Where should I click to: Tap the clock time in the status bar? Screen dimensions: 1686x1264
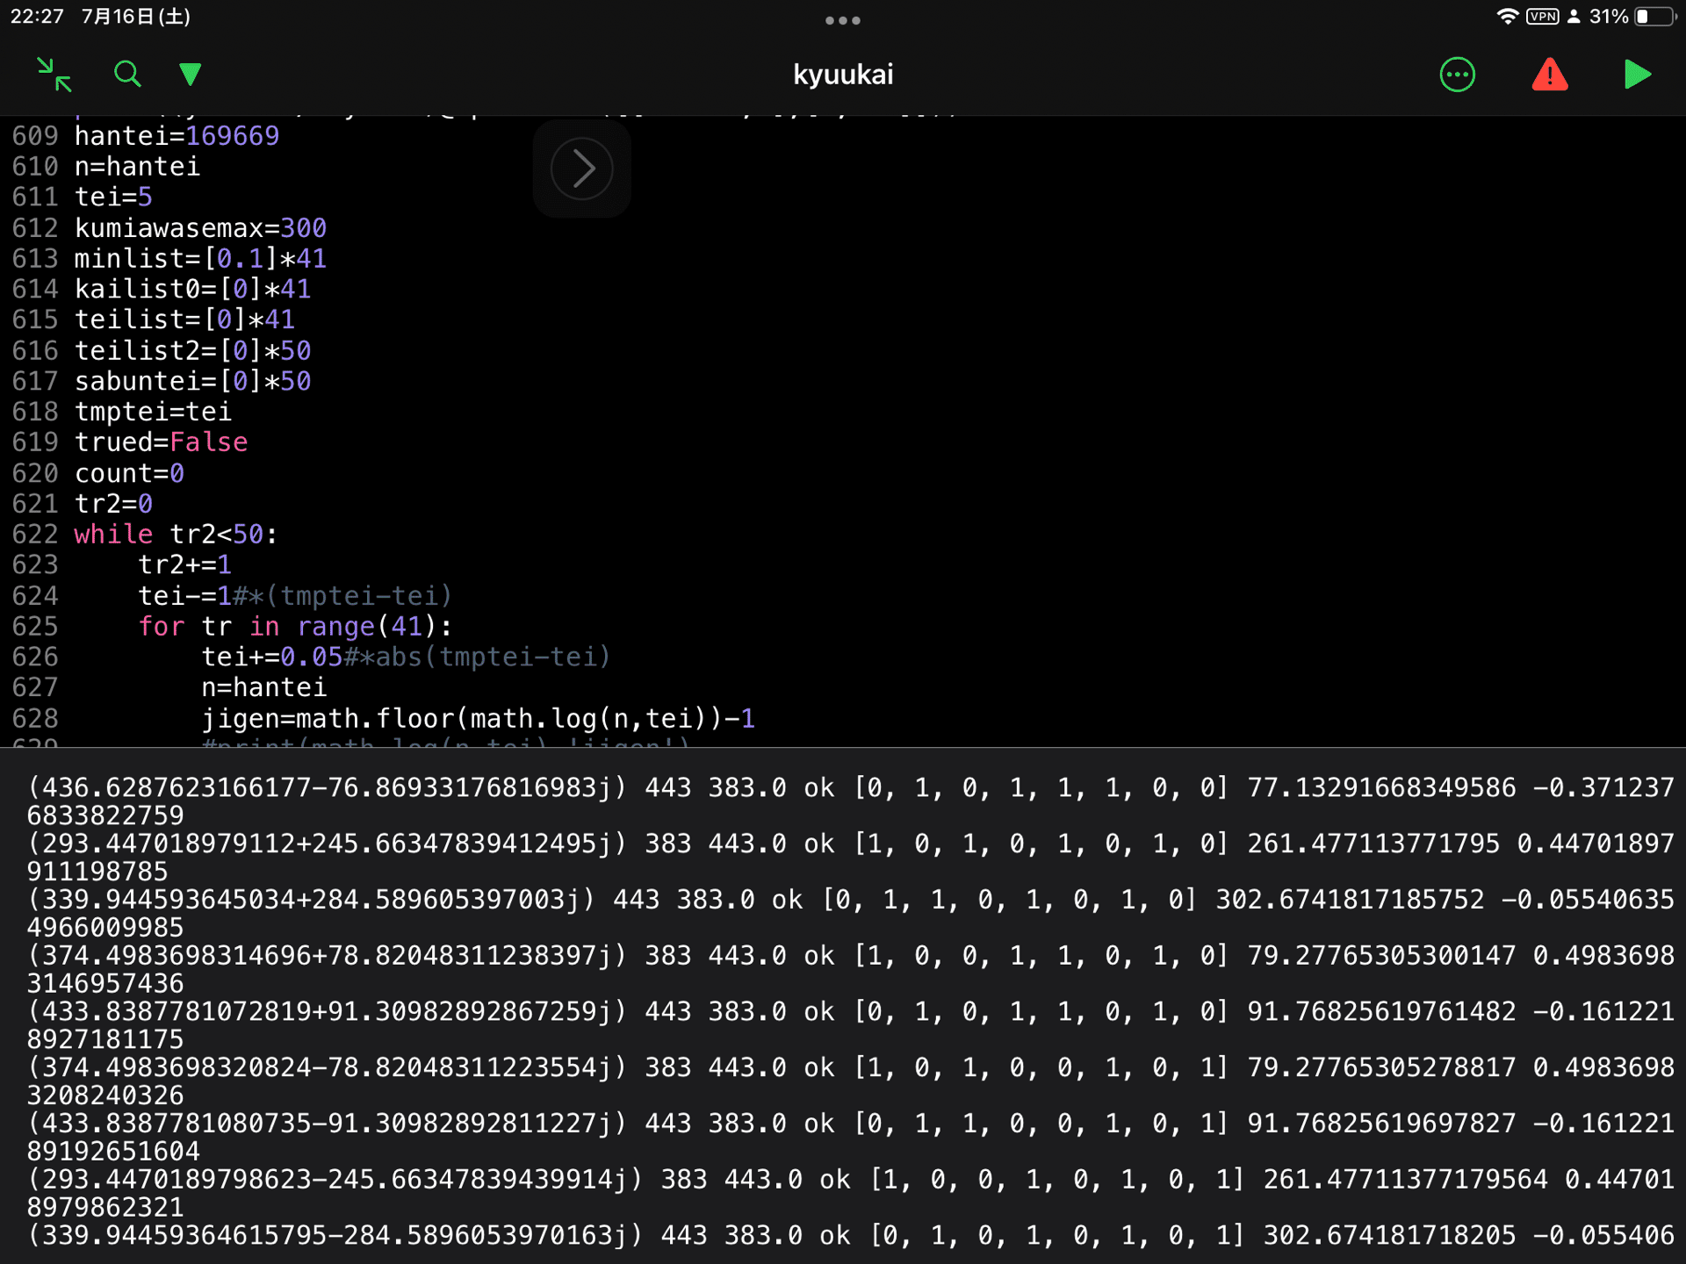coord(37,17)
